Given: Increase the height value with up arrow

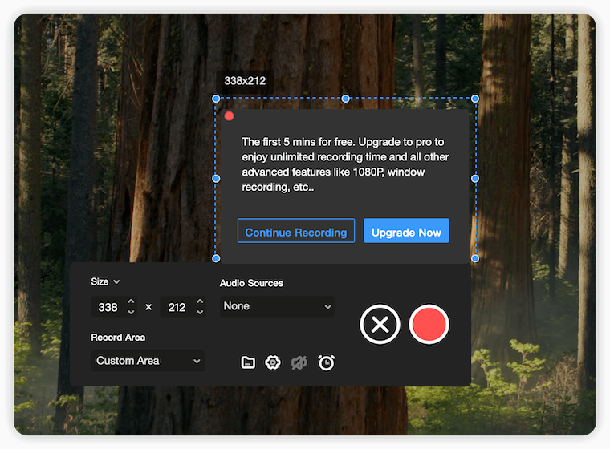Looking at the screenshot, I should click(x=200, y=302).
